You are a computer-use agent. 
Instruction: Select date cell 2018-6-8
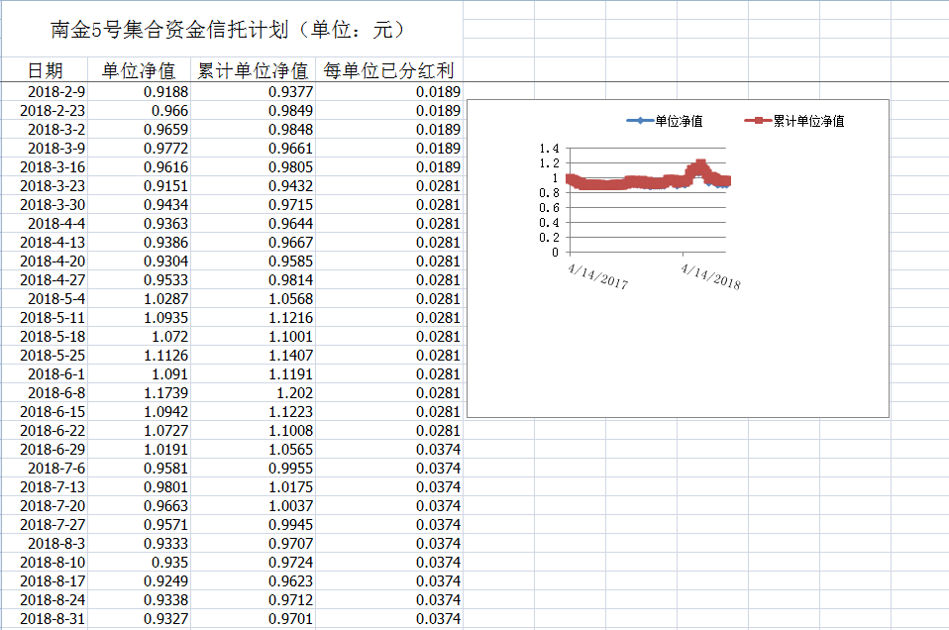pos(46,393)
